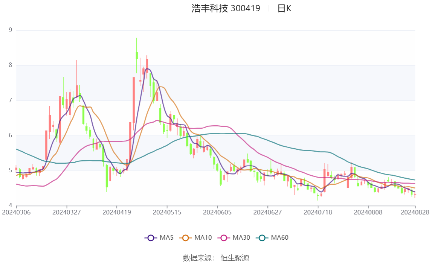Image resolution: width=432 pixels, height=263 pixels.
Task: Click the tall red candlestick wick reaching 8.2 in late March
Action: 76,80
